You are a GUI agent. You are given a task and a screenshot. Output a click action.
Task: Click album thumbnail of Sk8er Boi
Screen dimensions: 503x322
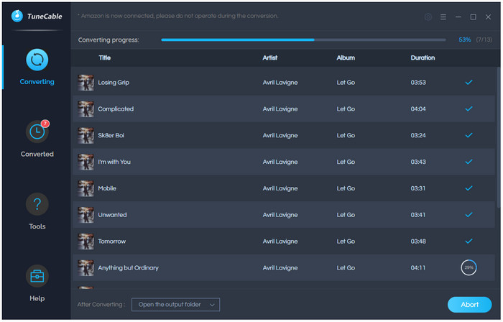[x=86, y=135]
